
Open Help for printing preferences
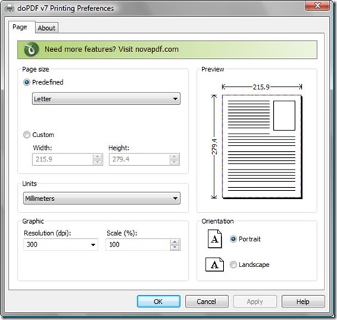303,302
